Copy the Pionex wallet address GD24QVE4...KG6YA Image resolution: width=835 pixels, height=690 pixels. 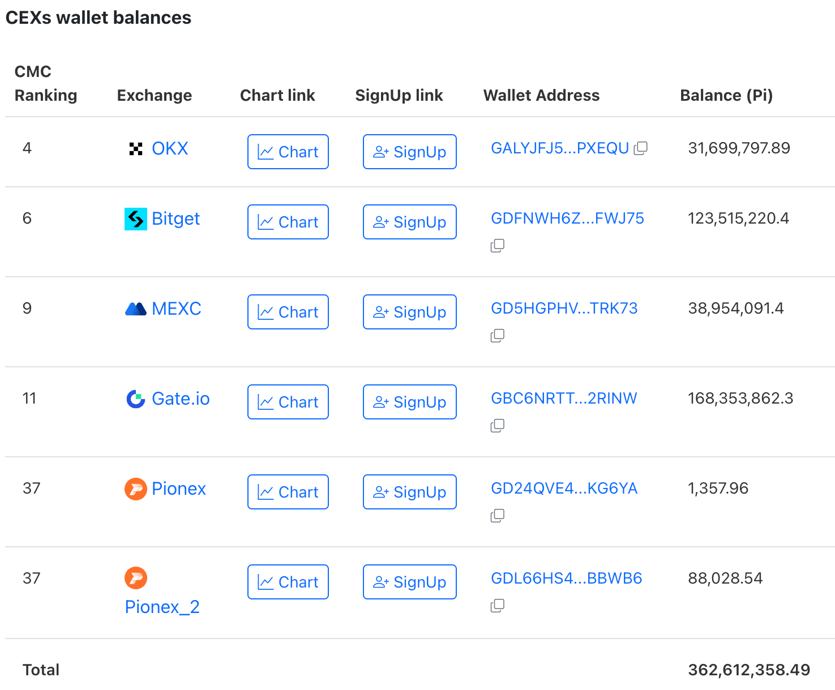pos(498,516)
